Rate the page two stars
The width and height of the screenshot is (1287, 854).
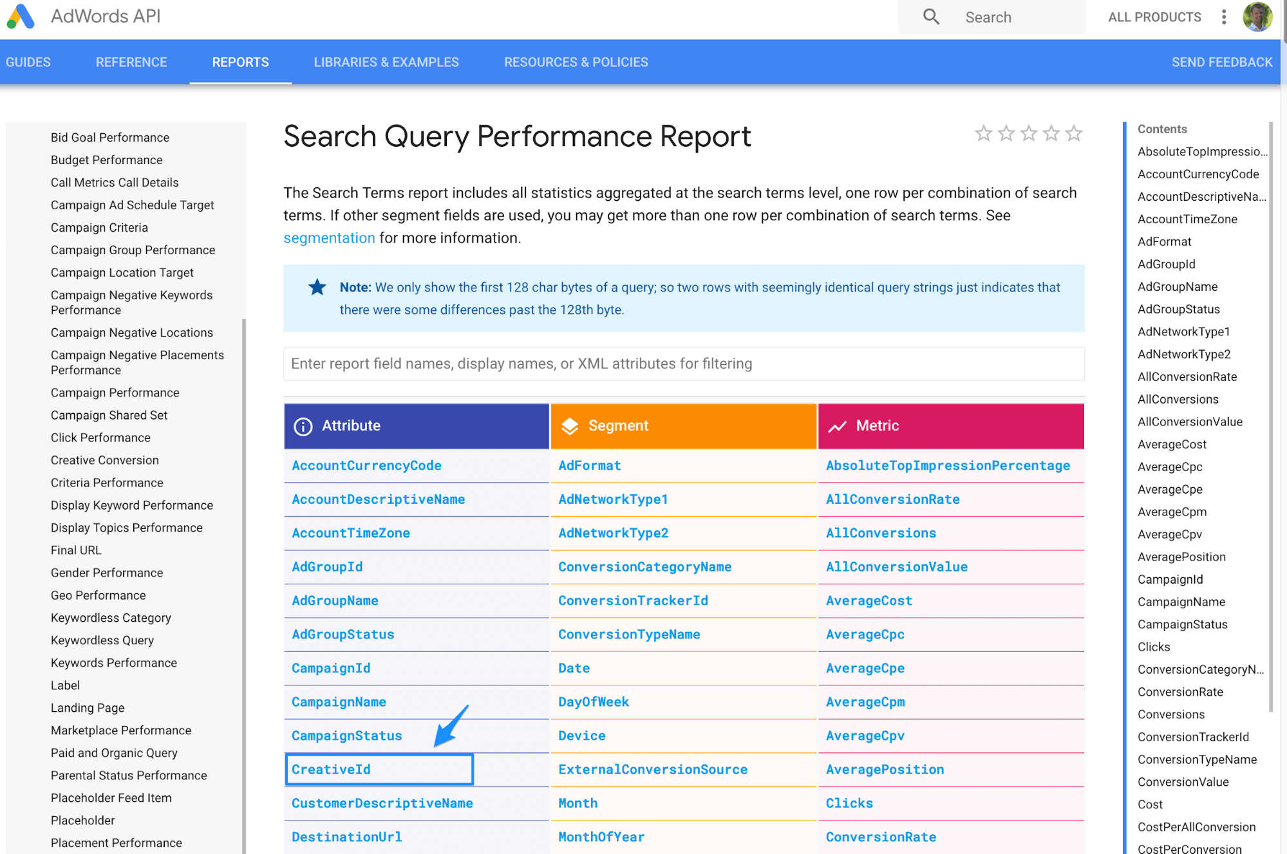pyautogui.click(x=1006, y=133)
